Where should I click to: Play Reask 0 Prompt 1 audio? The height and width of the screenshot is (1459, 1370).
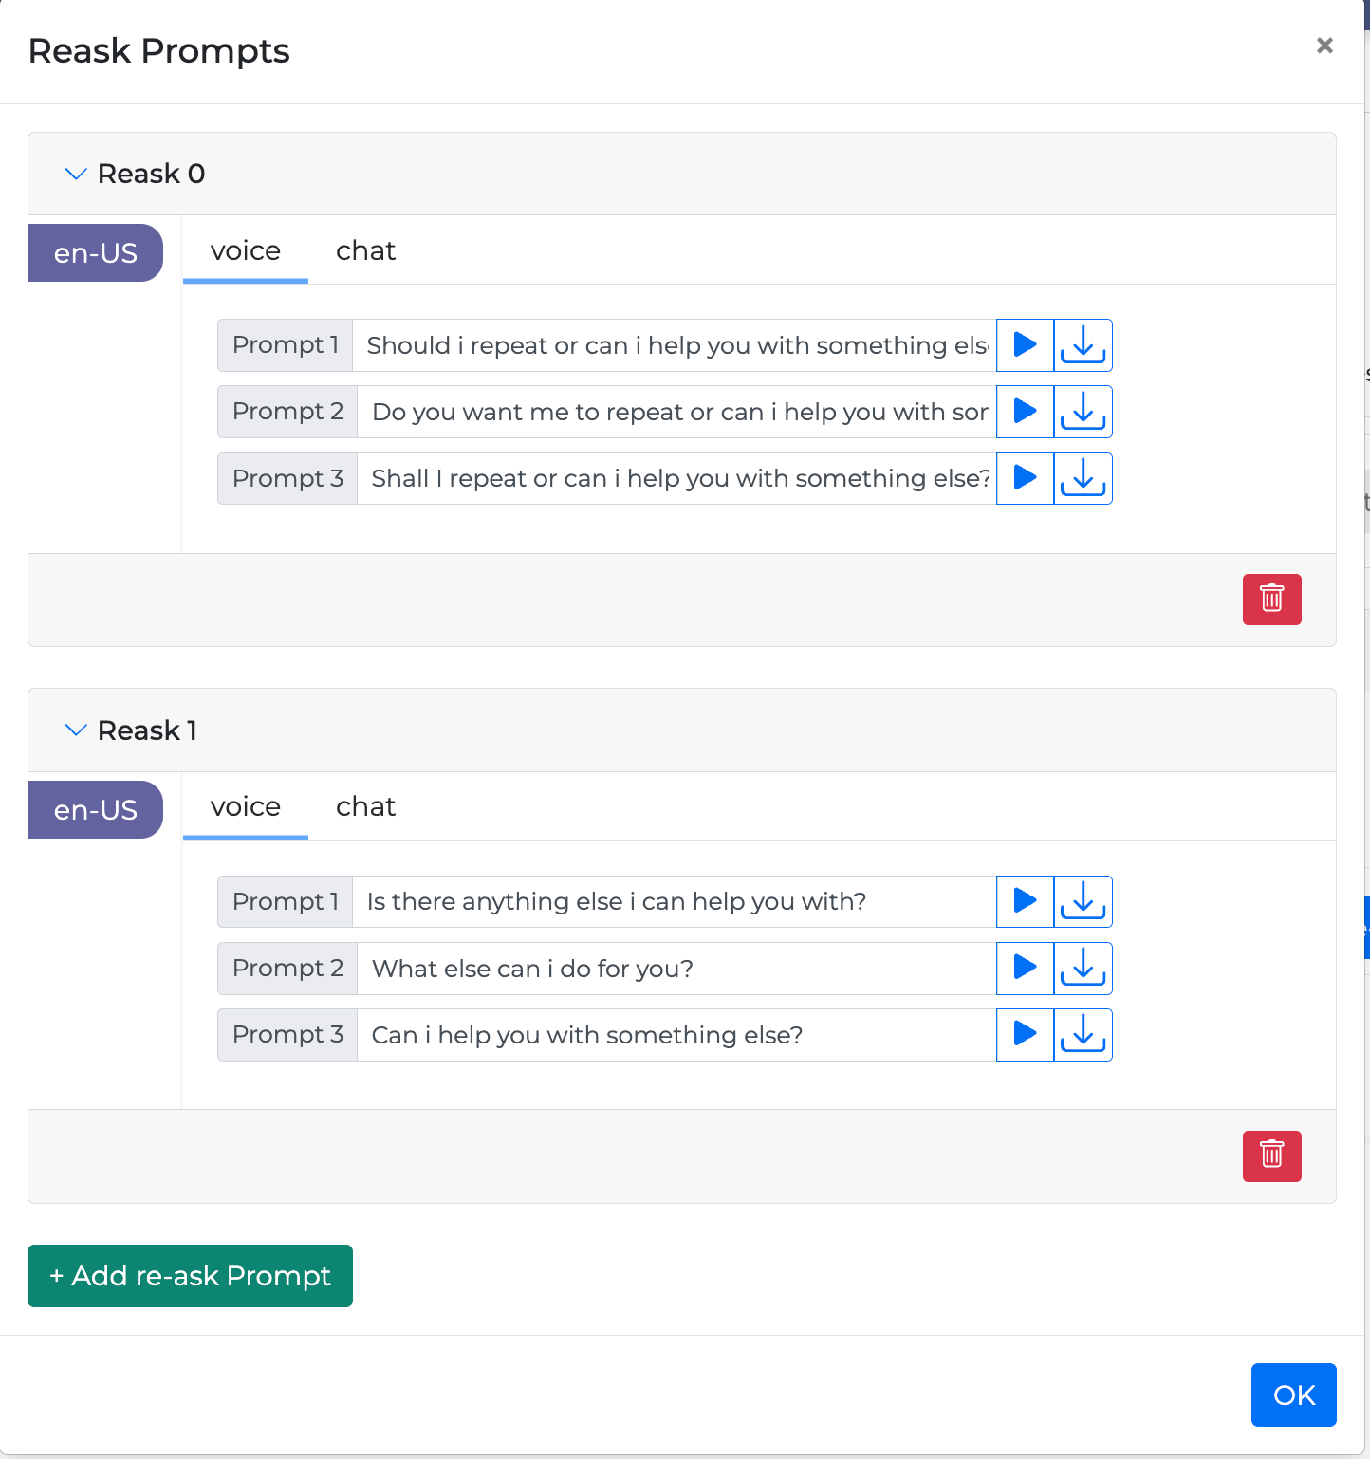pyautogui.click(x=1025, y=345)
